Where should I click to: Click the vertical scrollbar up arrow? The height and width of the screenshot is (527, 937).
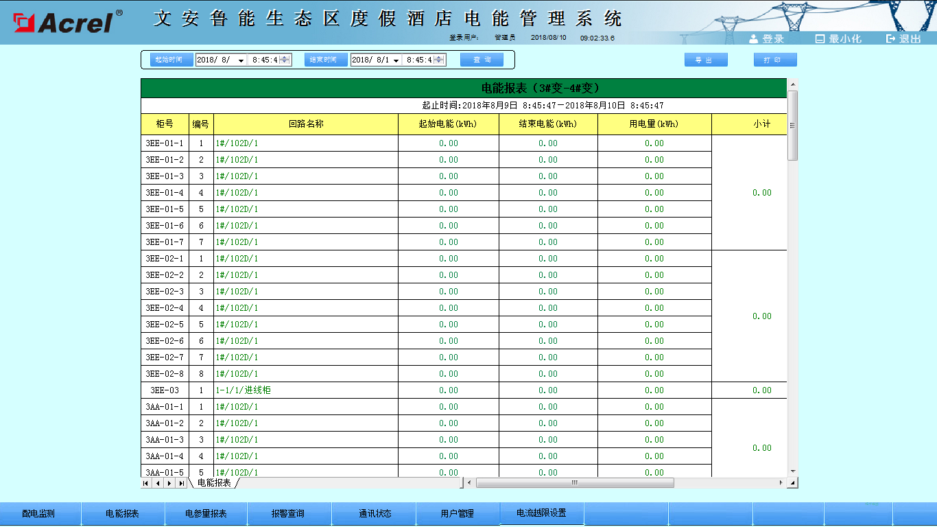pyautogui.click(x=793, y=85)
